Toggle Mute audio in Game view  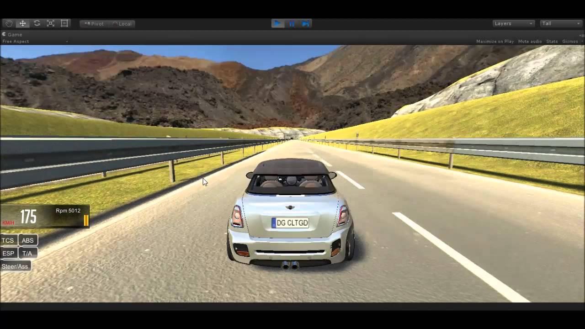530,42
